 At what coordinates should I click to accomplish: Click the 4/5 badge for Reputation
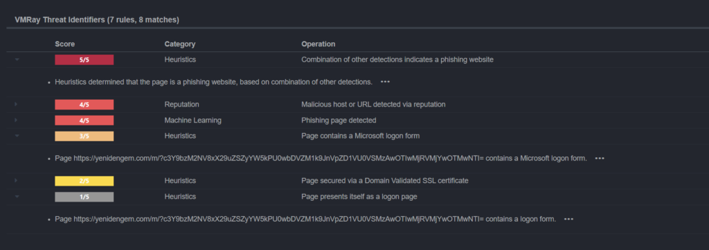pos(84,105)
